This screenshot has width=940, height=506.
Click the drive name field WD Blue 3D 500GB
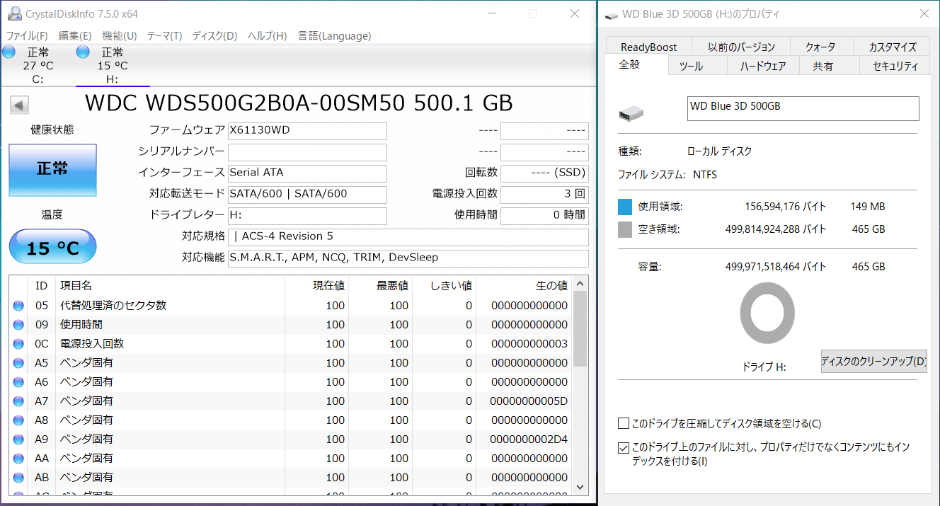click(x=803, y=109)
